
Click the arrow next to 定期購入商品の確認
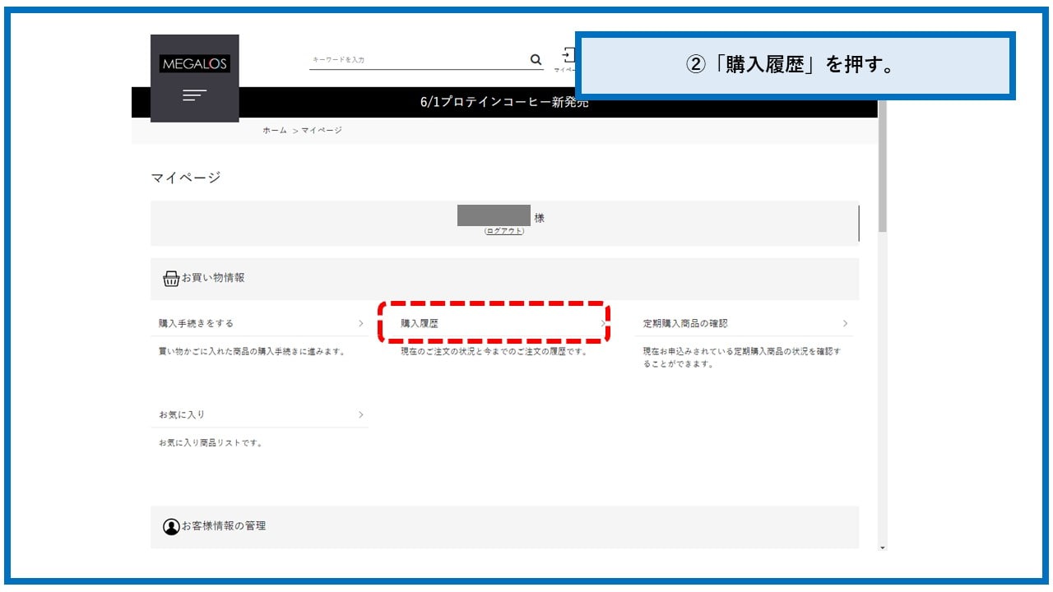pos(845,324)
